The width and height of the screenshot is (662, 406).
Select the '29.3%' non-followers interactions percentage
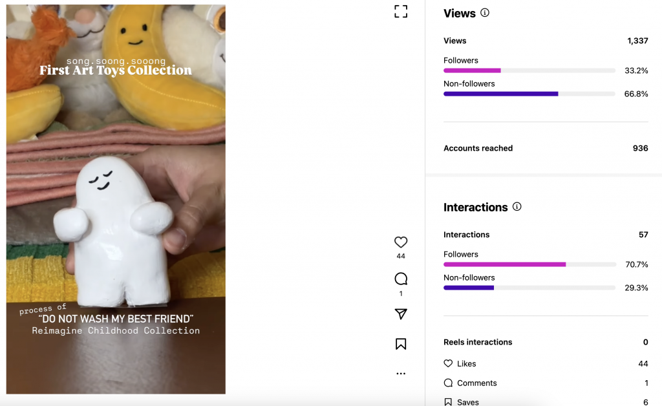[x=636, y=288]
